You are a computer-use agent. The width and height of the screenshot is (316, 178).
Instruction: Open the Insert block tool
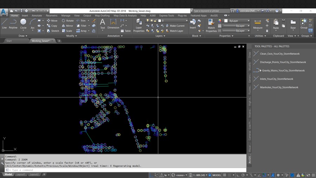point(193,24)
